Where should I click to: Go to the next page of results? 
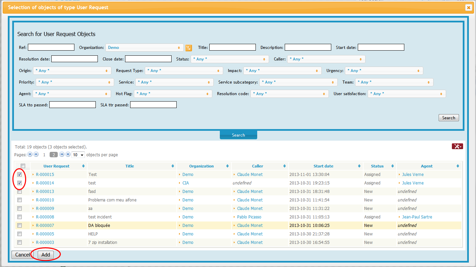[62, 154]
